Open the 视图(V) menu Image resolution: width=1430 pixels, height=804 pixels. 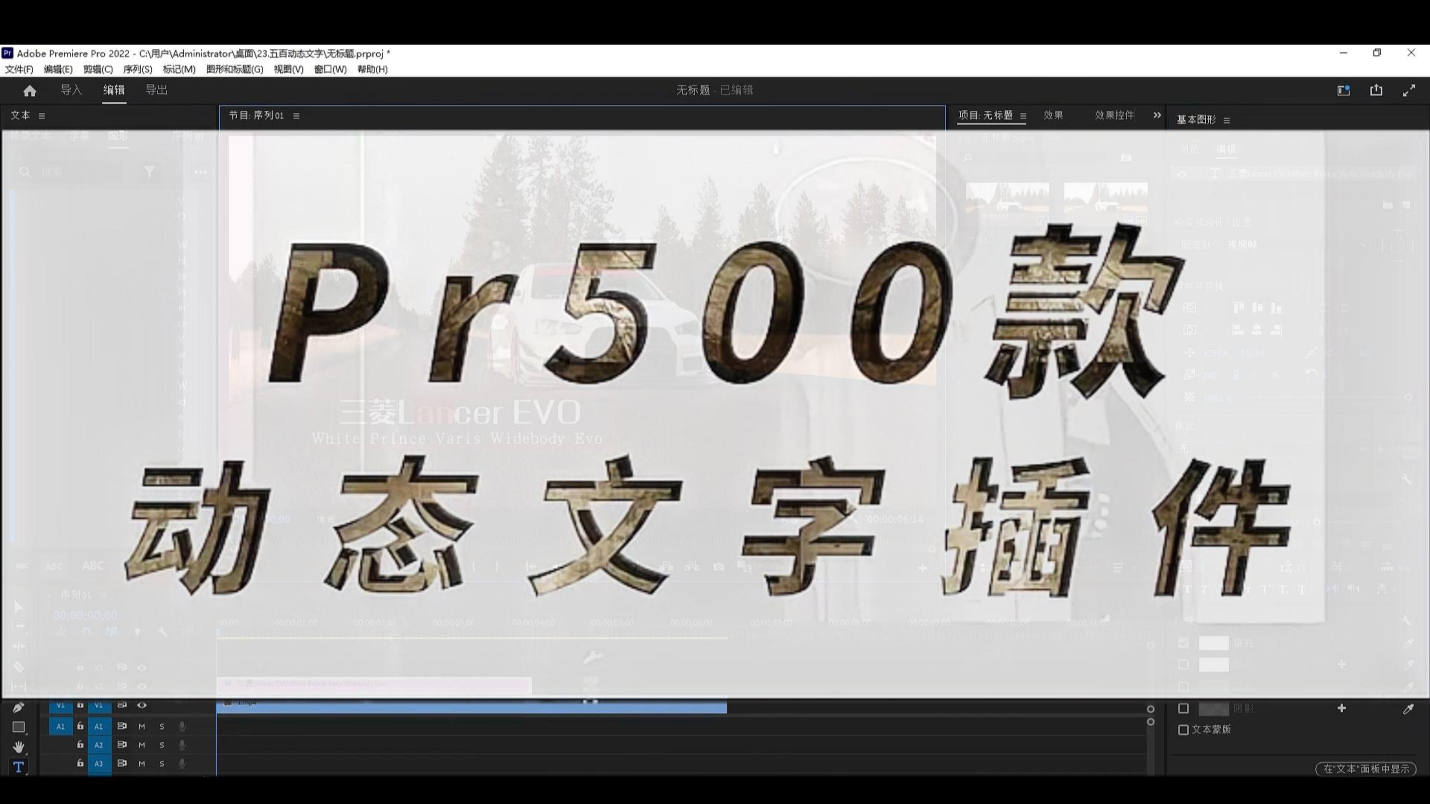(289, 69)
